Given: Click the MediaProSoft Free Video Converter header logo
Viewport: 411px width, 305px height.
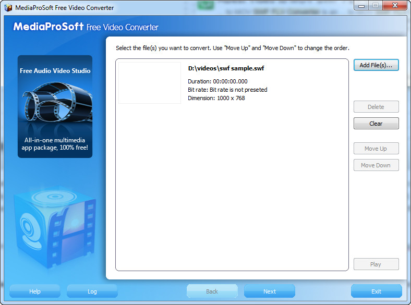Looking at the screenshot, I should point(86,27).
